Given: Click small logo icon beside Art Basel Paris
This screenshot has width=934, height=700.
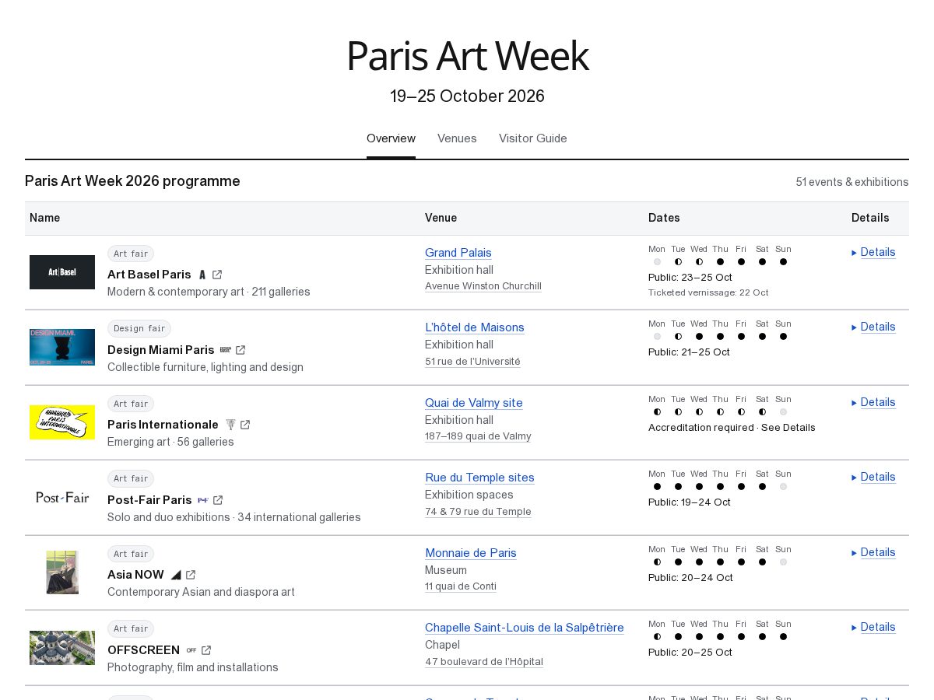Looking at the screenshot, I should [202, 275].
